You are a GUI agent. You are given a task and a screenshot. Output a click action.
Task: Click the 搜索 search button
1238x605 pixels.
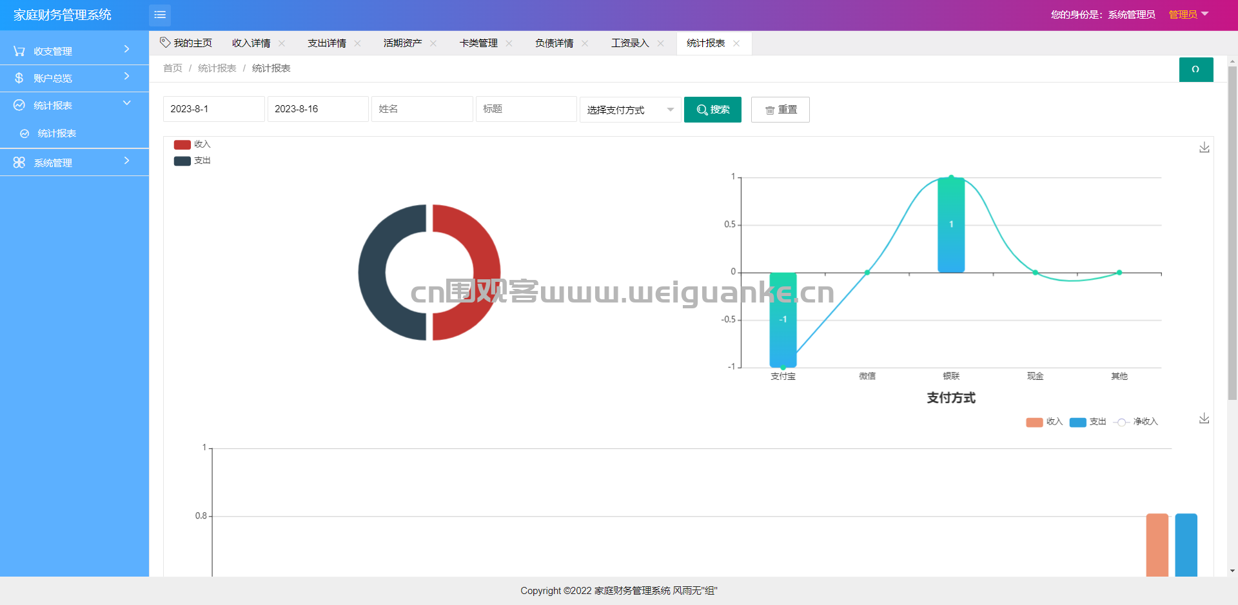click(712, 110)
